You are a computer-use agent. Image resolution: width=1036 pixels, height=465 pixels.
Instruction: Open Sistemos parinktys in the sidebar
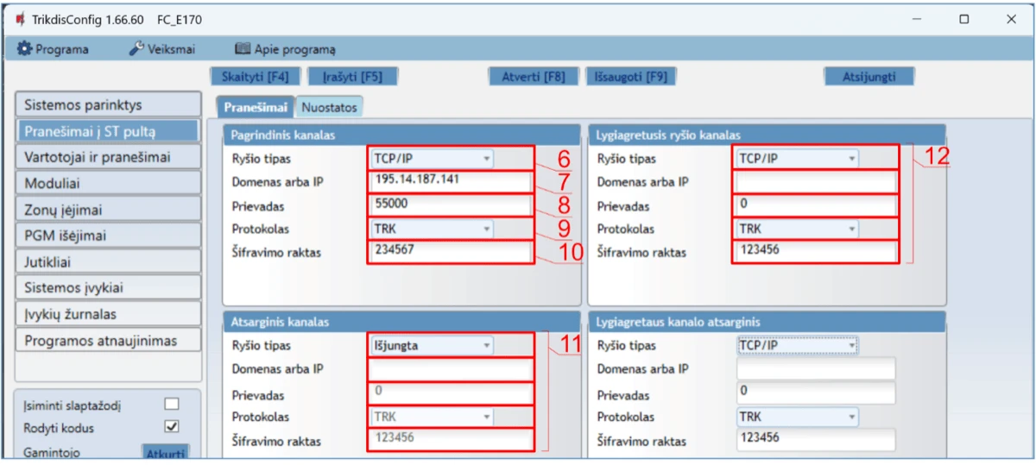pyautogui.click(x=108, y=105)
